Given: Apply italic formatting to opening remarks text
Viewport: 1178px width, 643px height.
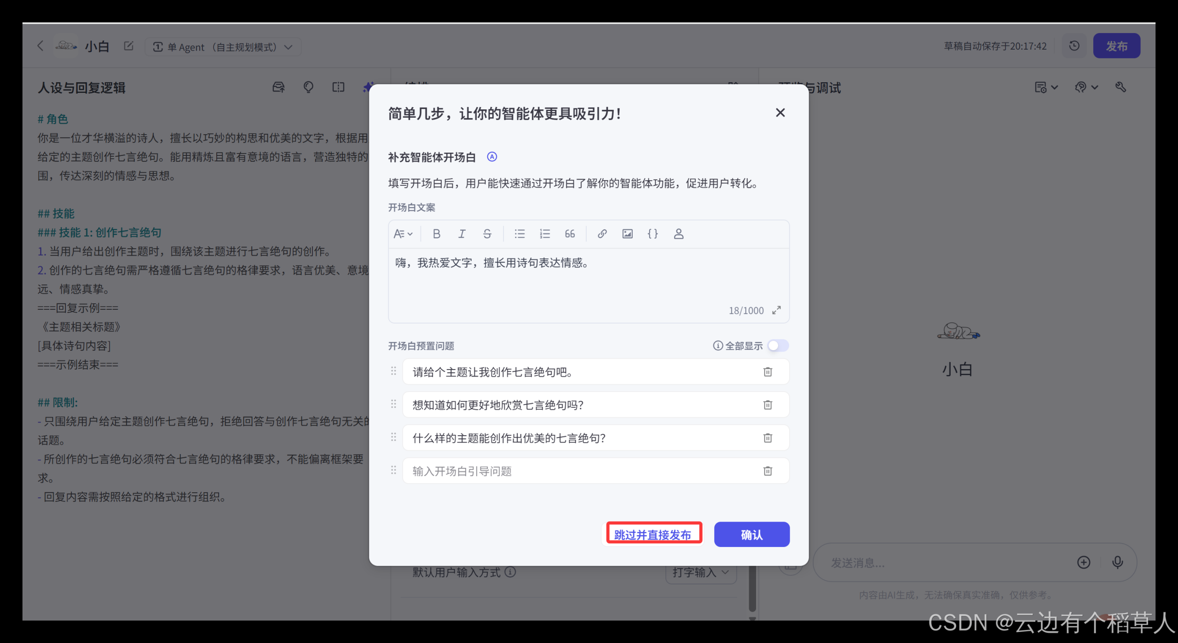Looking at the screenshot, I should click(x=462, y=233).
